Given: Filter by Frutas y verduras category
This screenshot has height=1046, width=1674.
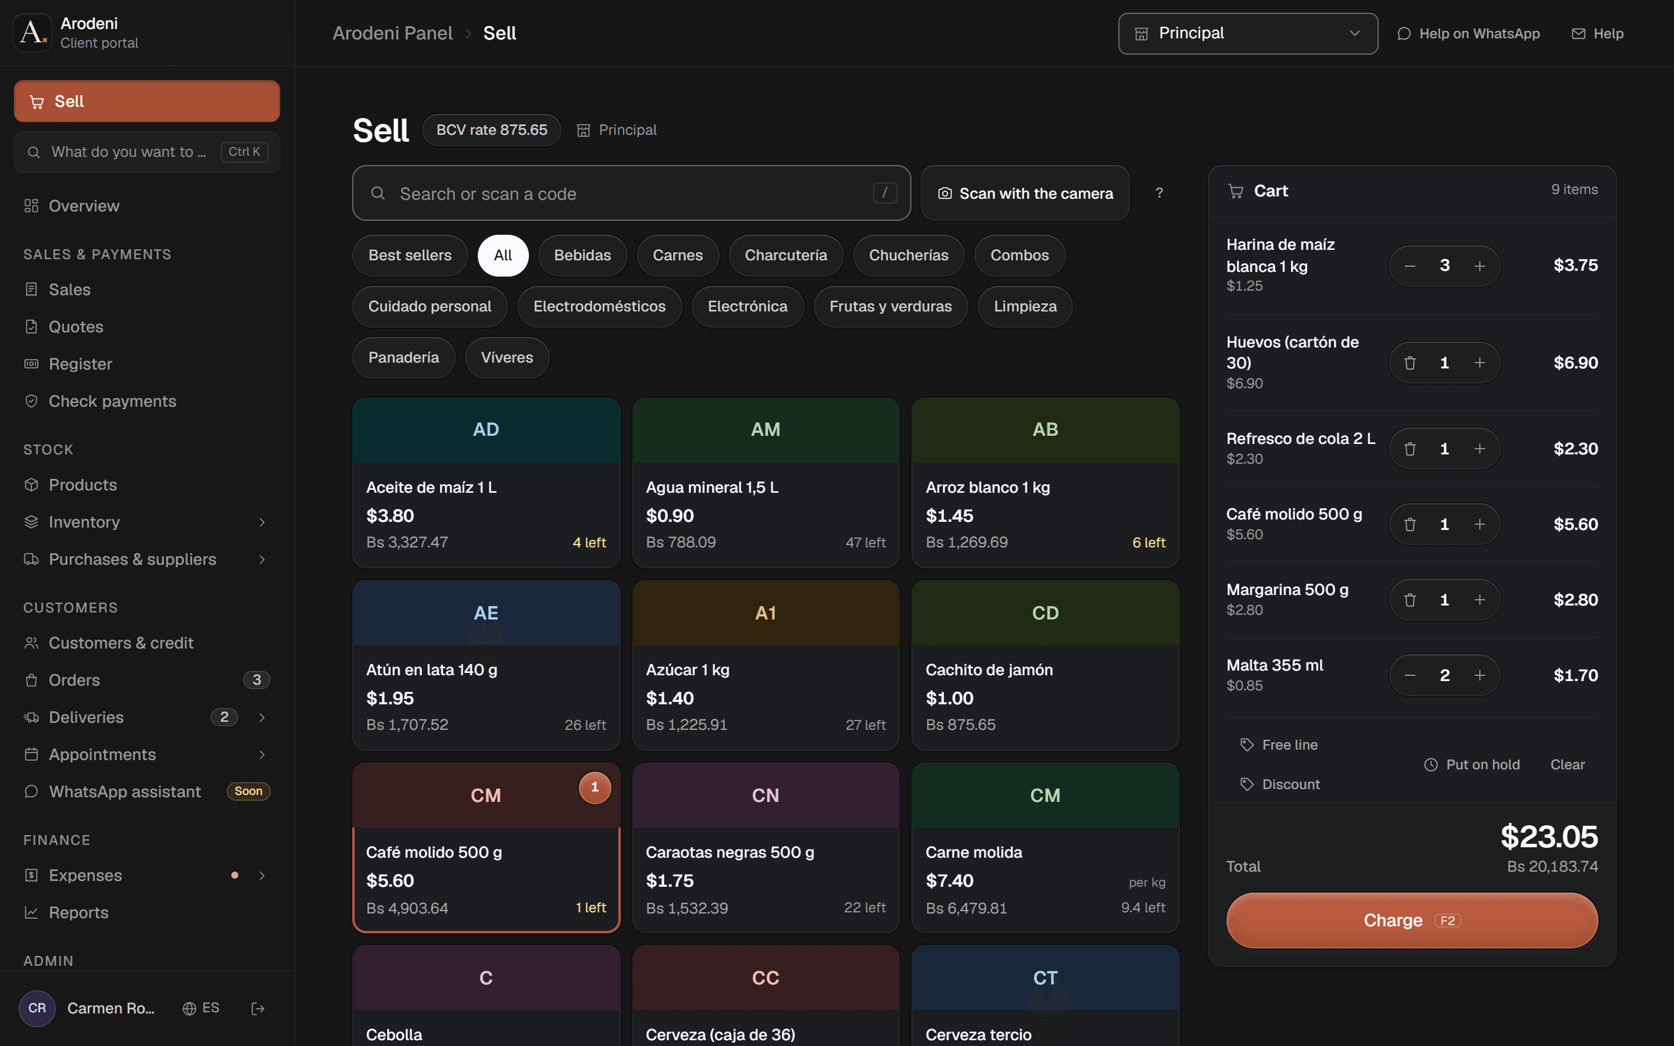Looking at the screenshot, I should point(890,306).
